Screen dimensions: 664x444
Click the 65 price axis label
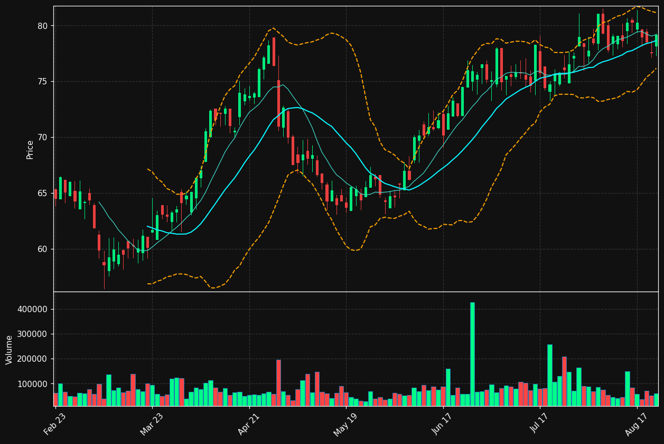click(42, 194)
